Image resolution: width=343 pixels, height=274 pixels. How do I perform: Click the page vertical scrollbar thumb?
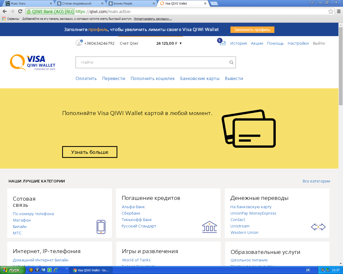point(341,66)
